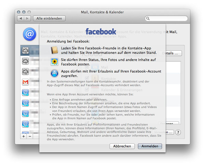Image resolution: width=205 pixels, height=165 pixels.
Task: Select the third iCloud account icon
Action: tap(25, 72)
